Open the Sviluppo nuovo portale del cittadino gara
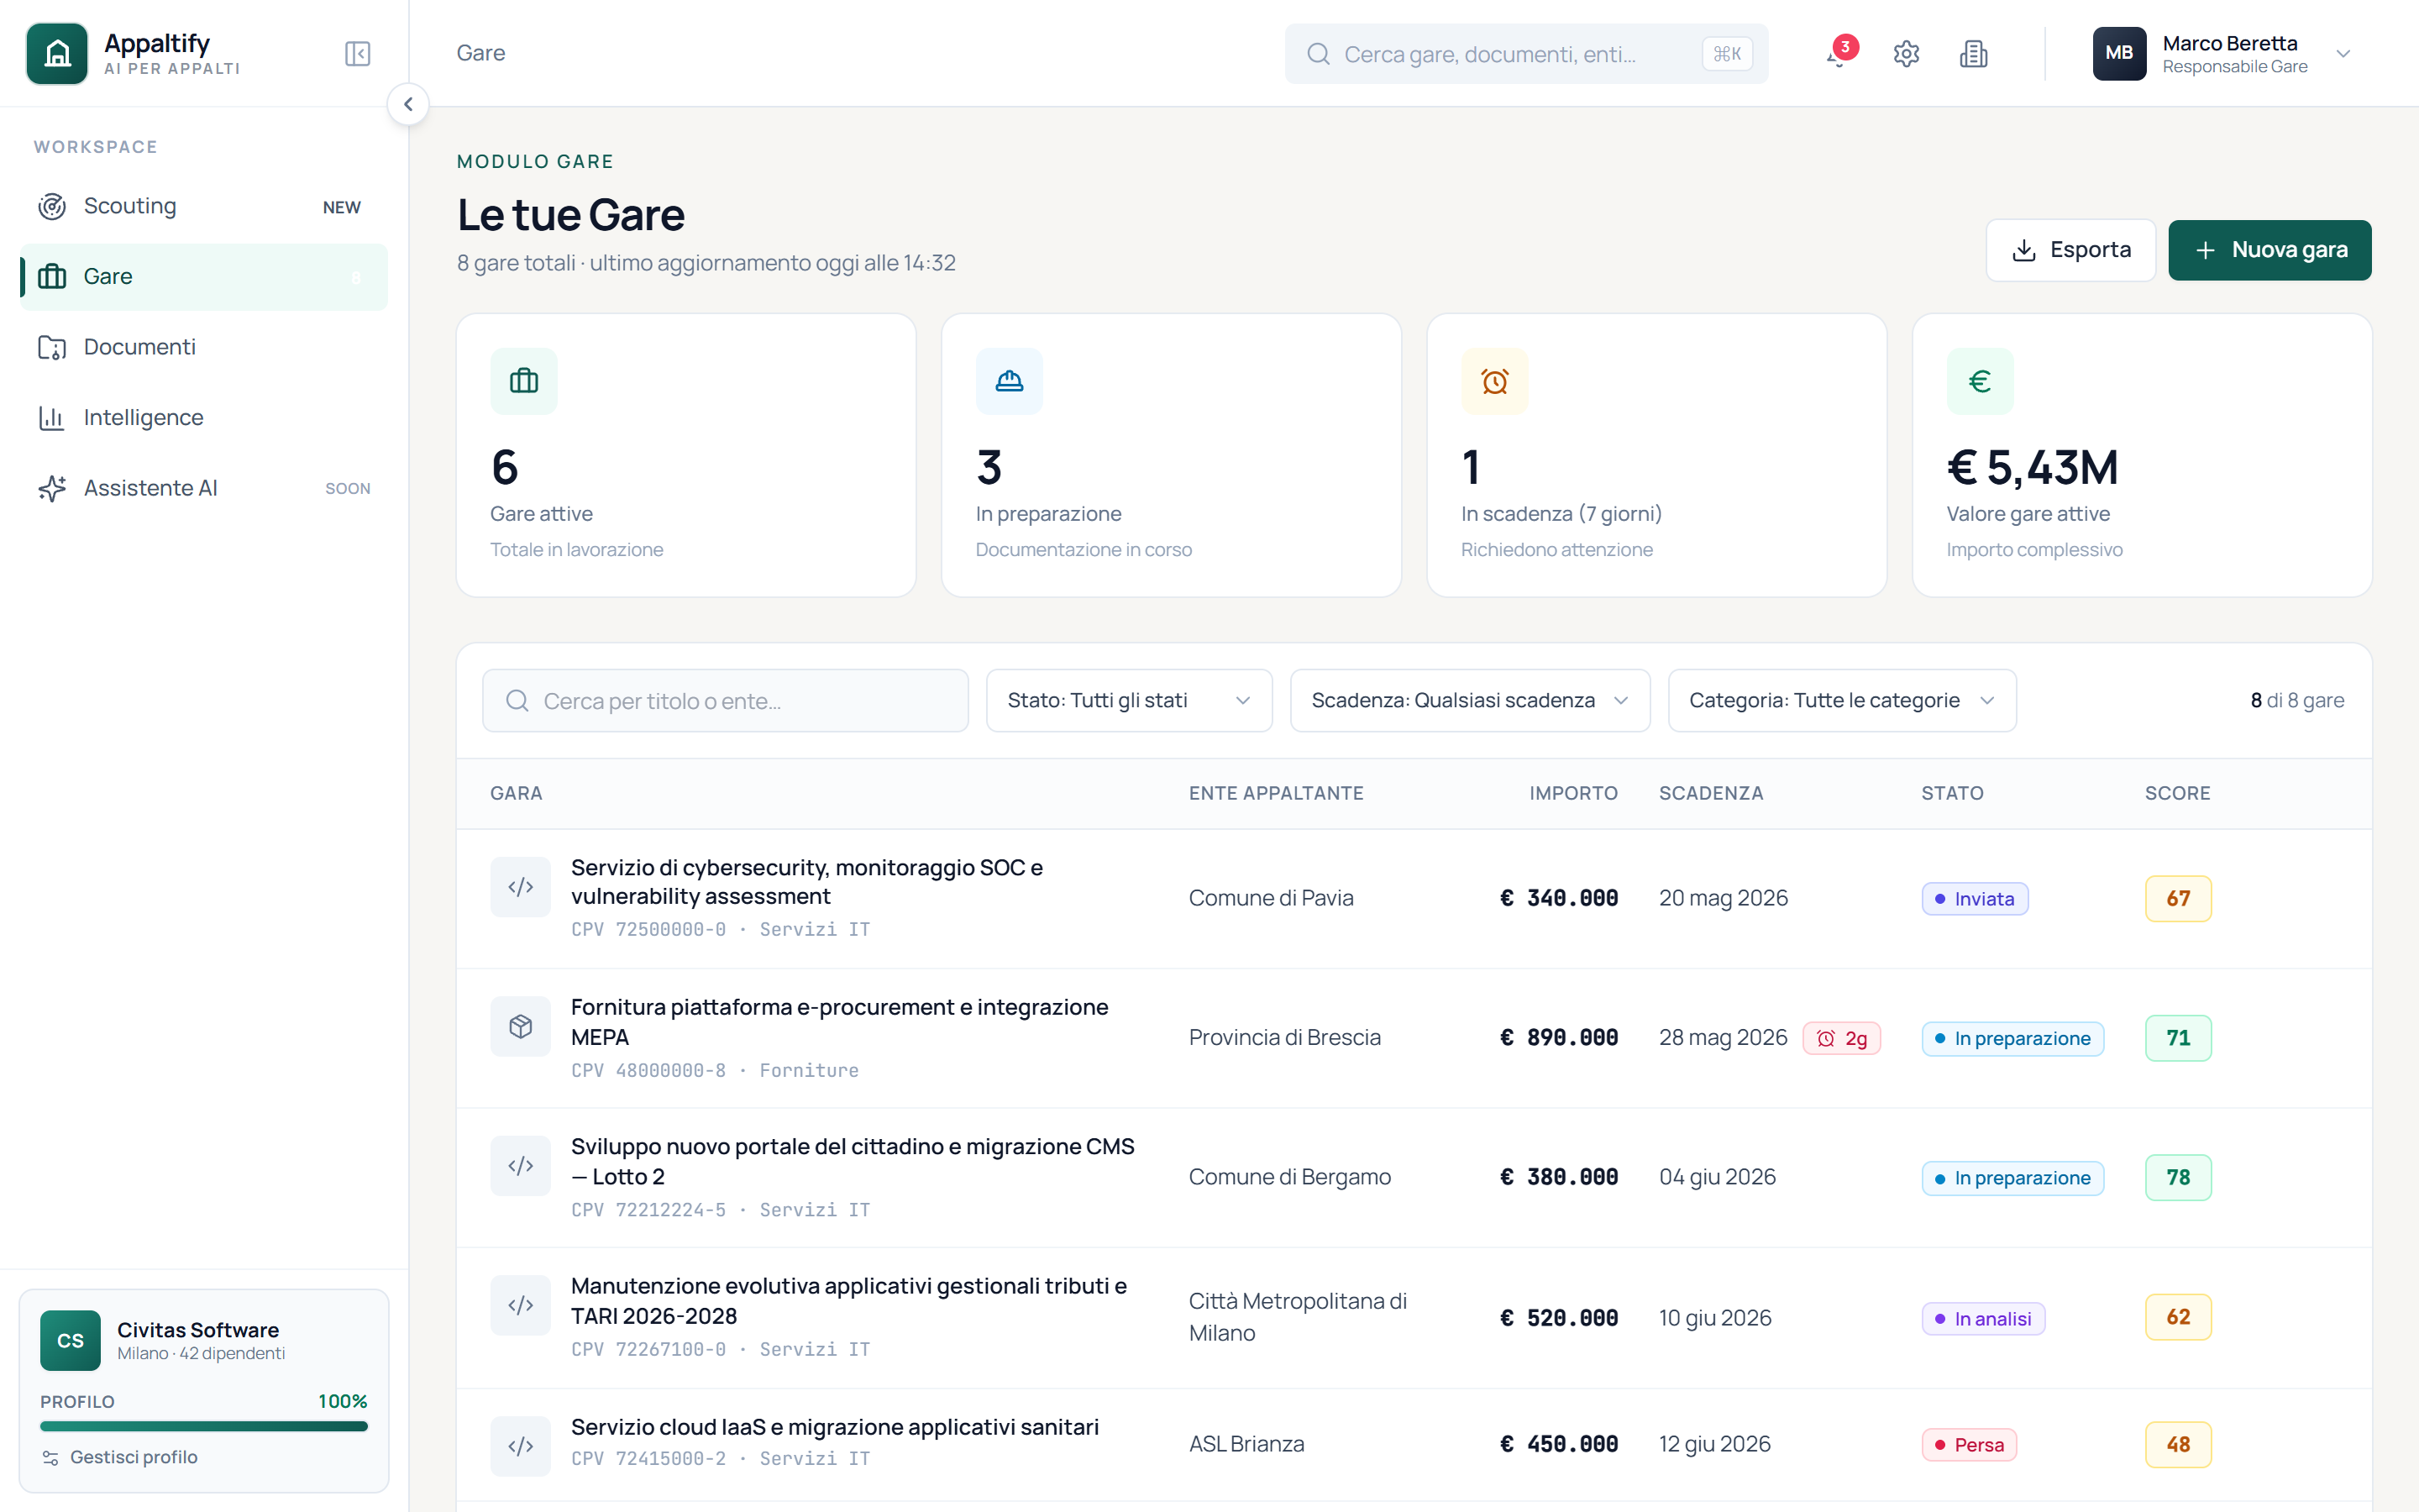2419x1512 pixels. pyautogui.click(x=853, y=1161)
